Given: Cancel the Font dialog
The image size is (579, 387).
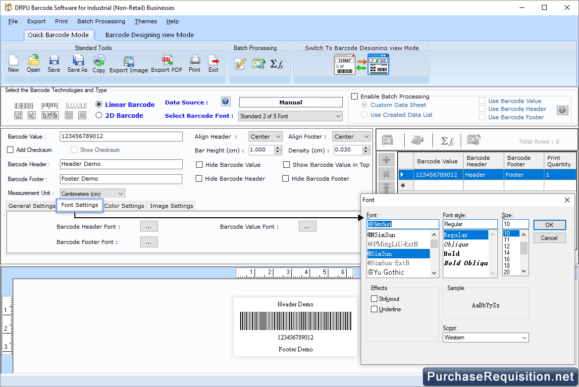Looking at the screenshot, I should click(549, 238).
